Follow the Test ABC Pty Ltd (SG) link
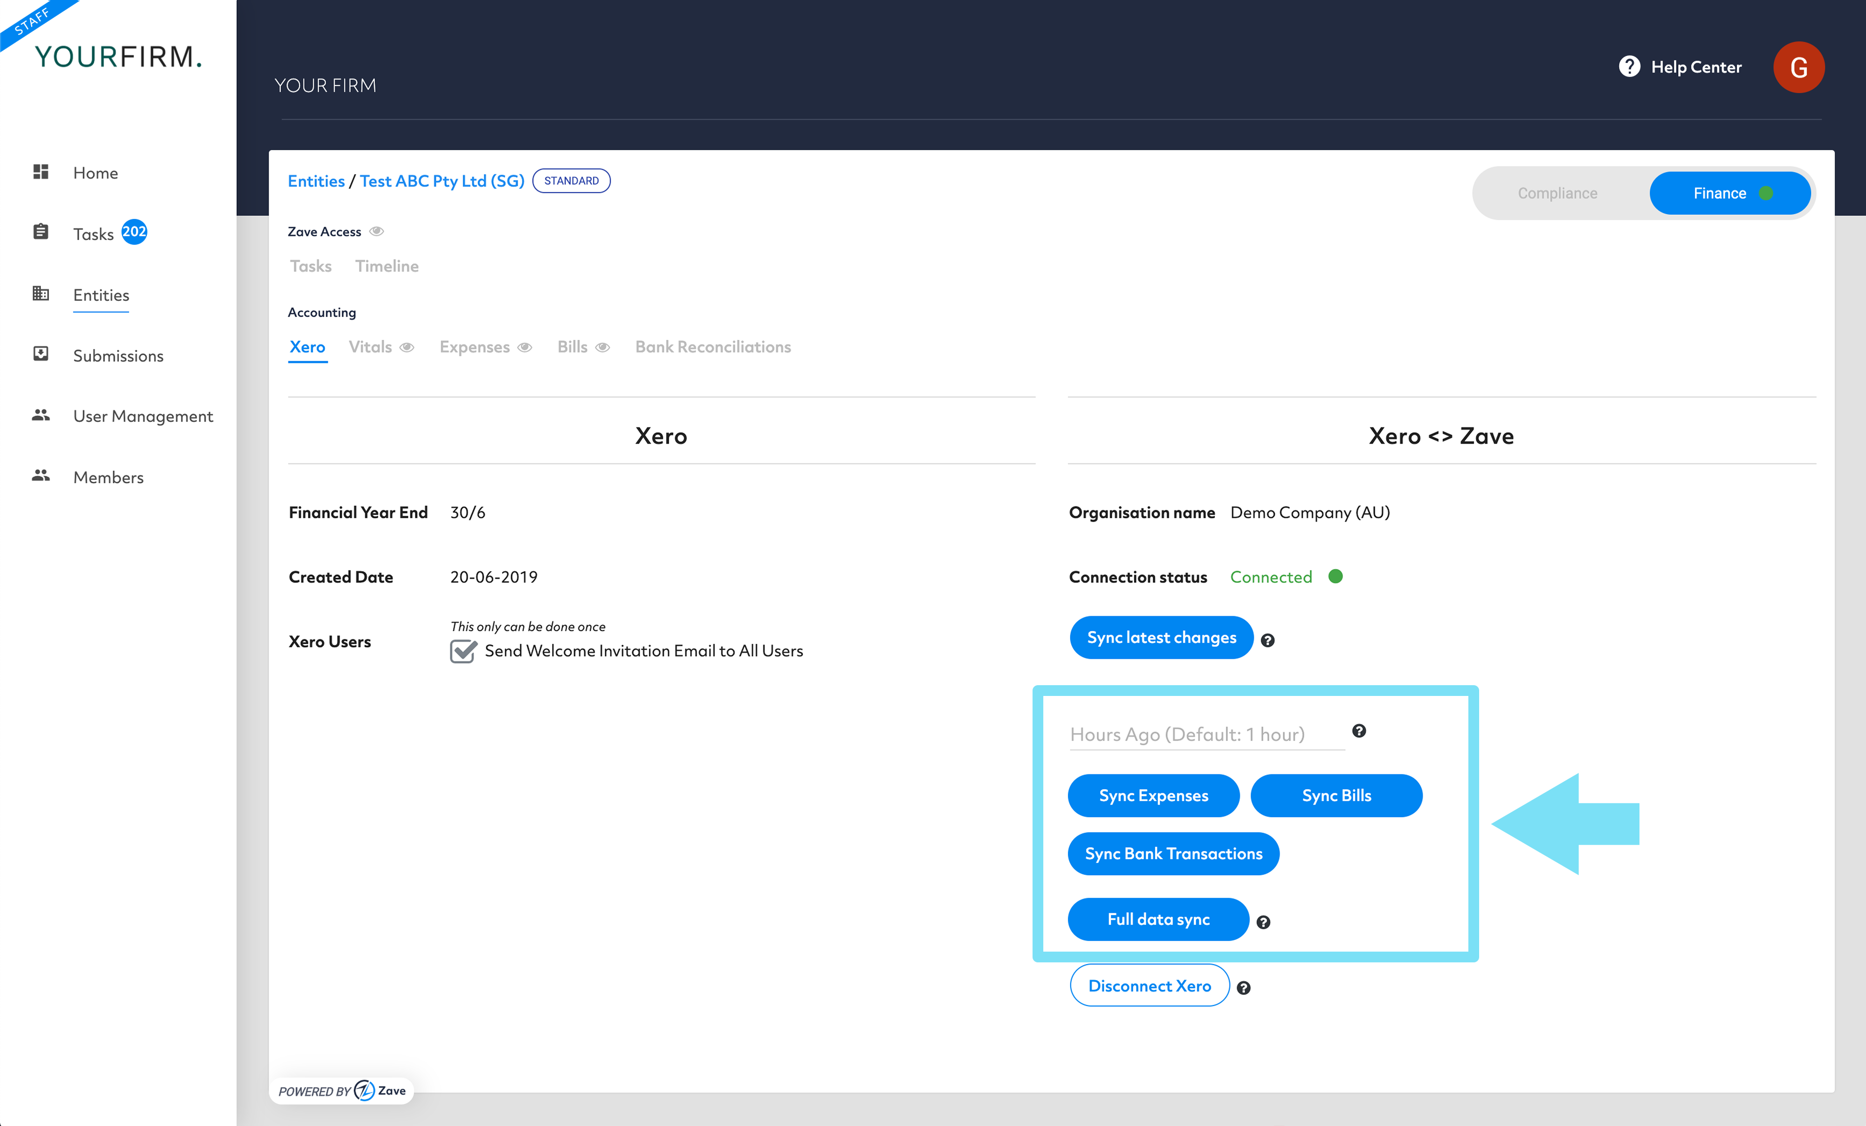Image resolution: width=1866 pixels, height=1126 pixels. (442, 181)
